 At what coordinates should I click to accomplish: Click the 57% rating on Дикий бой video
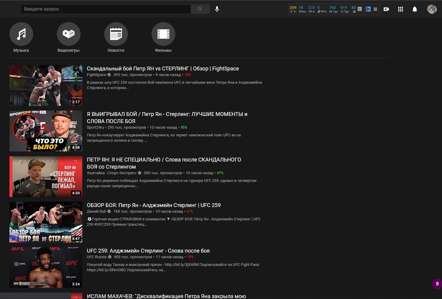click(190, 211)
